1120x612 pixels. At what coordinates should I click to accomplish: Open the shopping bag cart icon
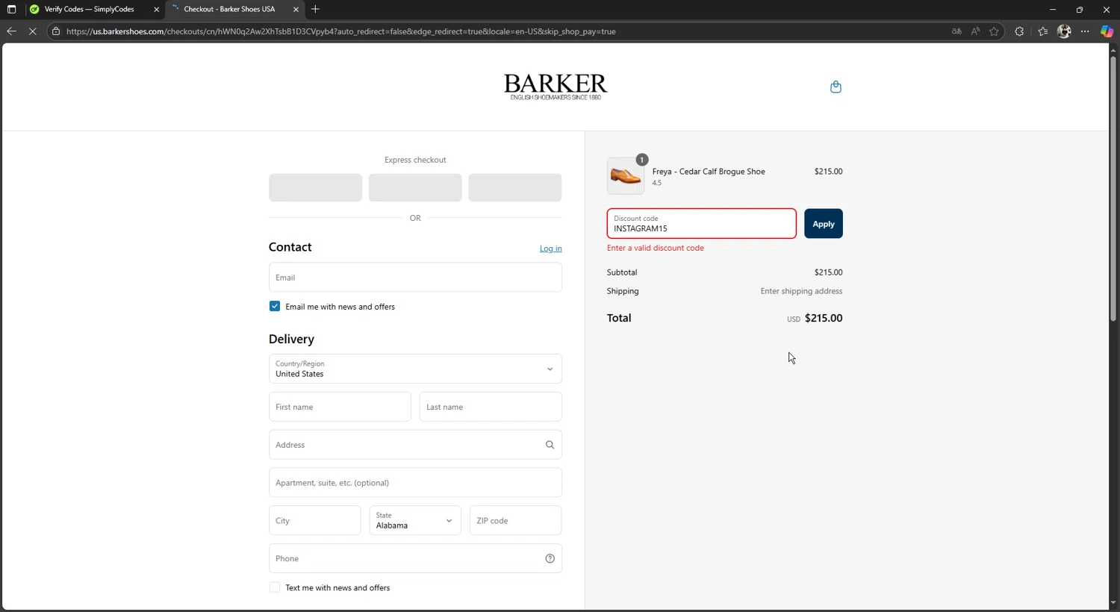836,87
